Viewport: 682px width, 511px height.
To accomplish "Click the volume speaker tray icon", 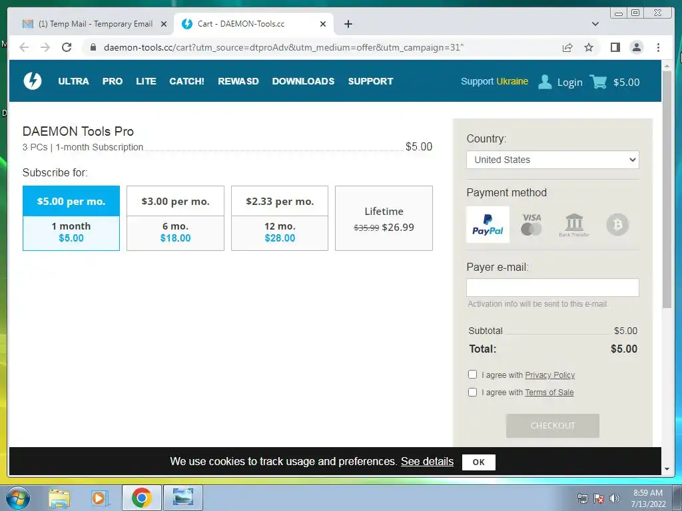I will [x=615, y=498].
